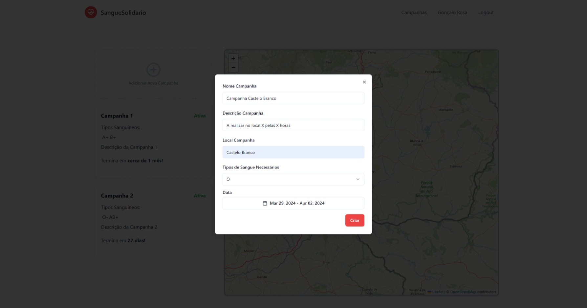
Task: Open the Gonçalo Rosa profile link
Action: [x=452, y=12]
